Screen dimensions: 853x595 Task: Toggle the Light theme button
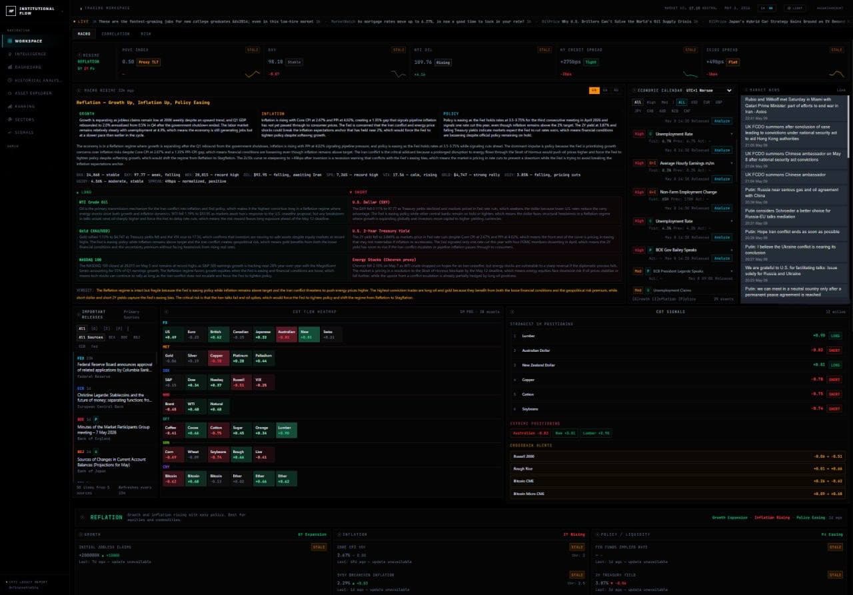794,8
